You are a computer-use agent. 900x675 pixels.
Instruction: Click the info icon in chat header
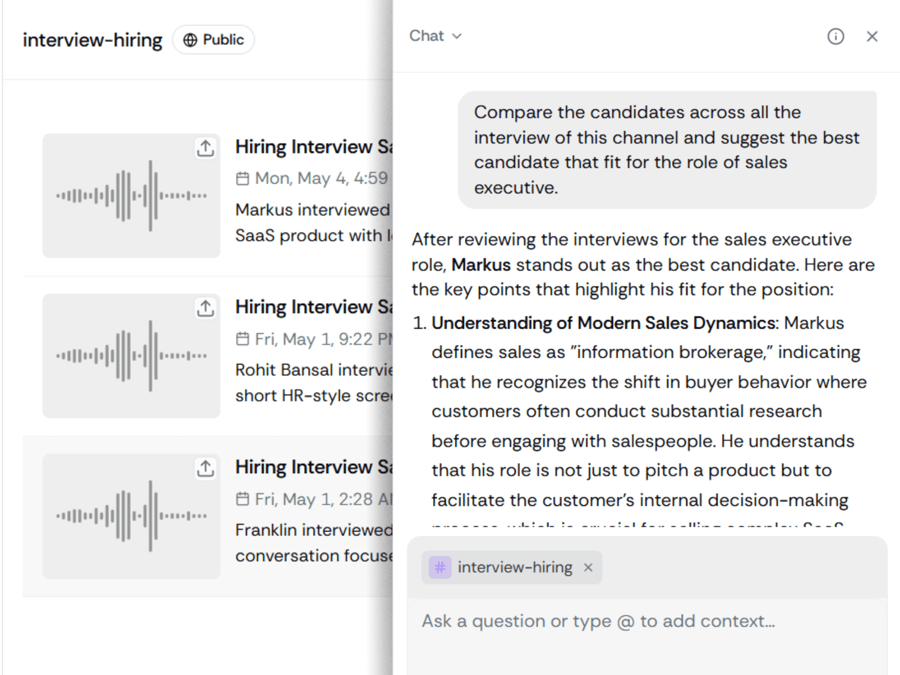[835, 36]
